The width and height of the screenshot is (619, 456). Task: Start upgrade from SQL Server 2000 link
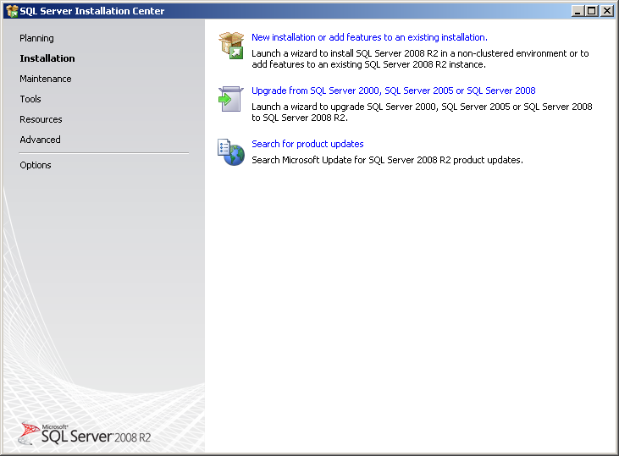tap(394, 91)
